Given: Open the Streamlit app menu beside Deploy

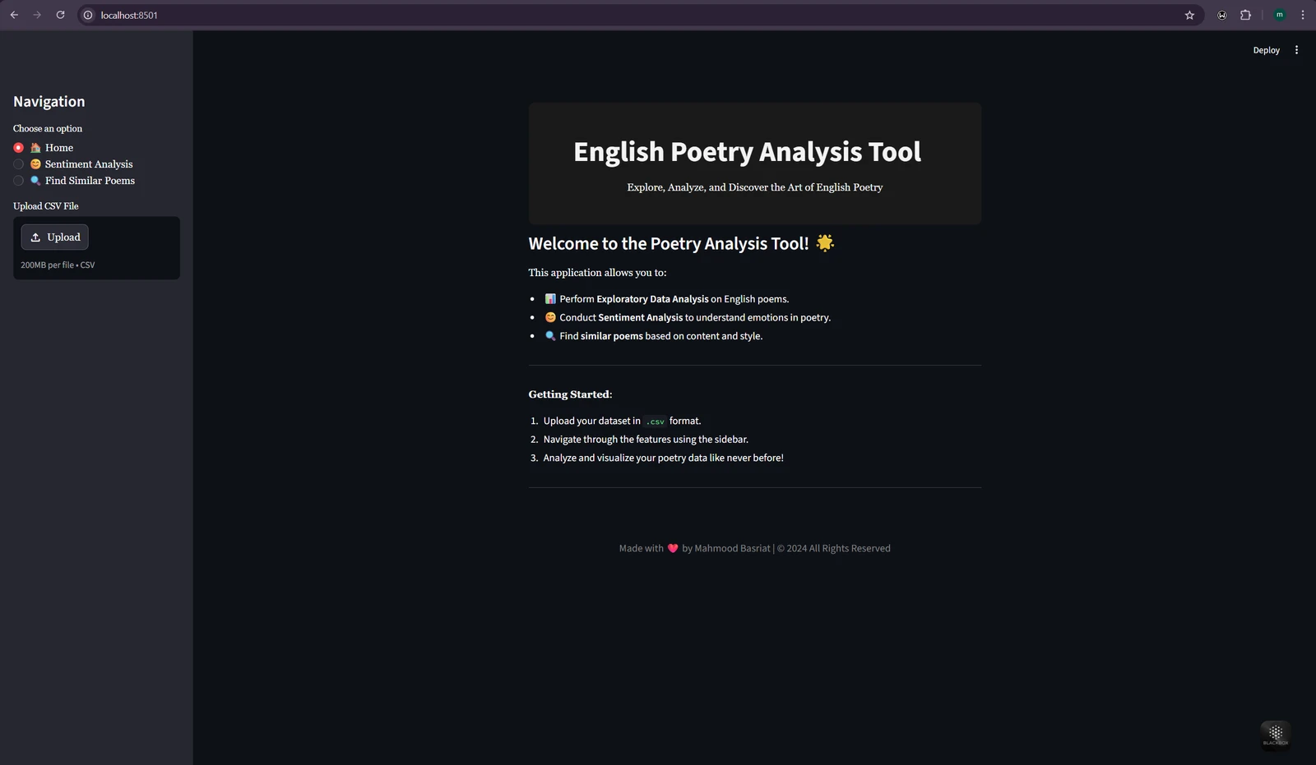Looking at the screenshot, I should pos(1296,50).
